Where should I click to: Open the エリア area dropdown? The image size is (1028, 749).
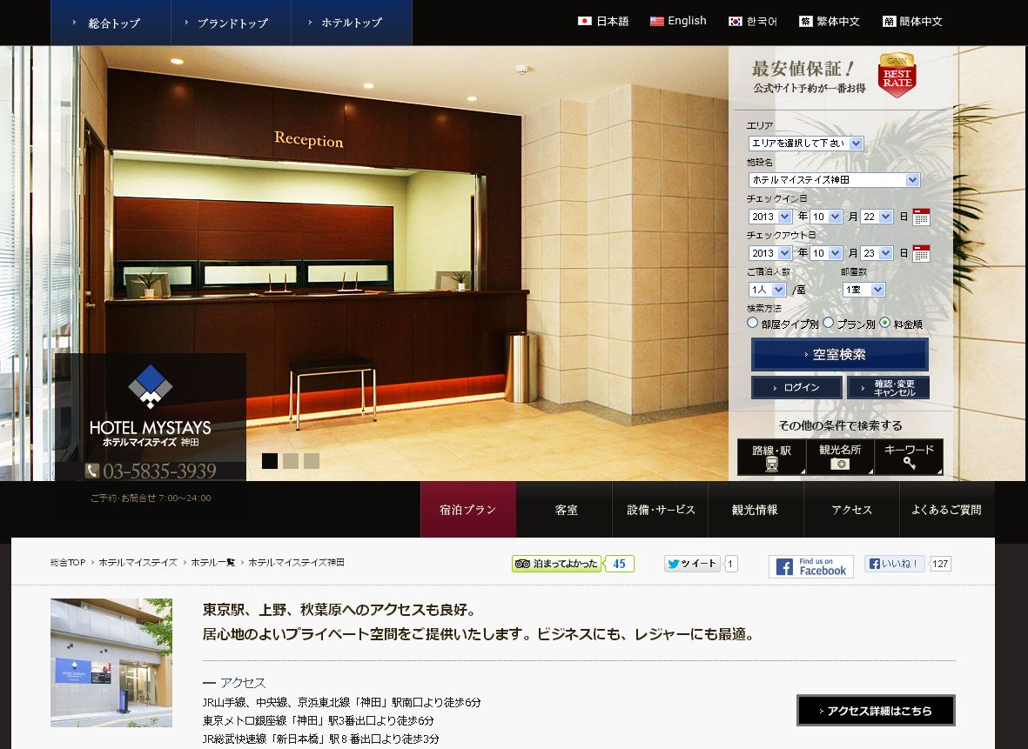(806, 143)
